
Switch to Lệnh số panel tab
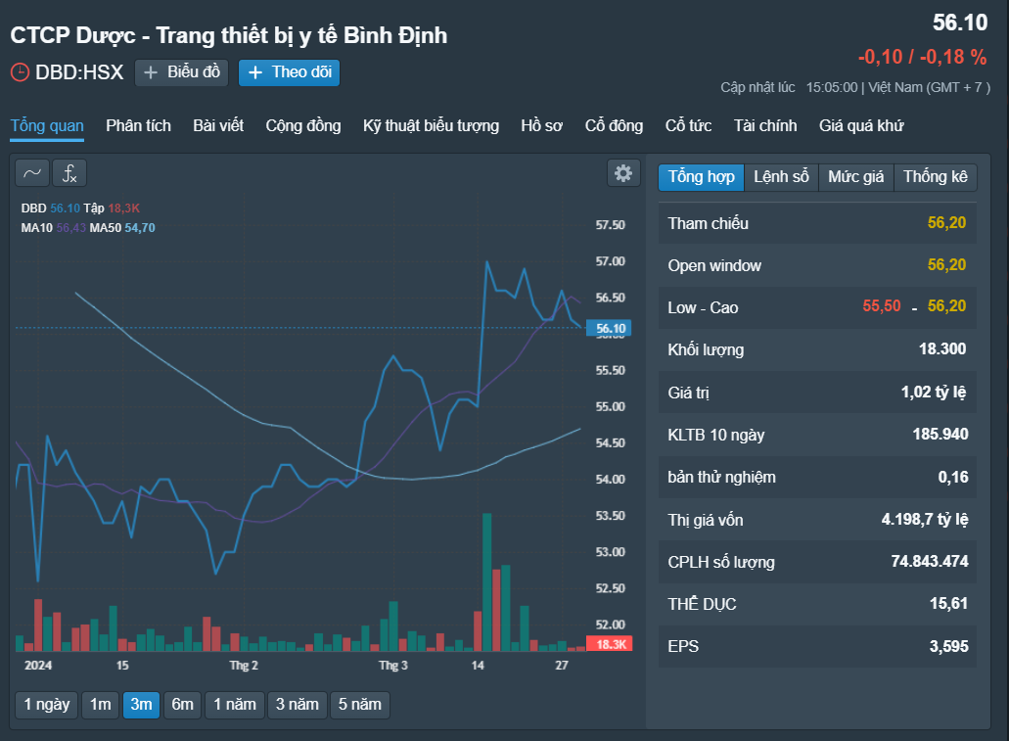781,177
